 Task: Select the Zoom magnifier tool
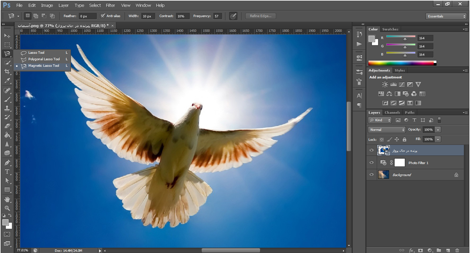click(7, 208)
